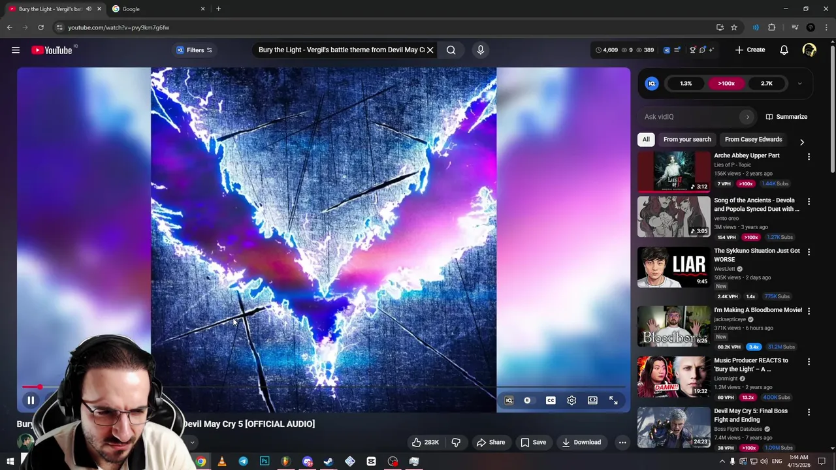Click the Create button
836x470 pixels.
tap(750, 50)
